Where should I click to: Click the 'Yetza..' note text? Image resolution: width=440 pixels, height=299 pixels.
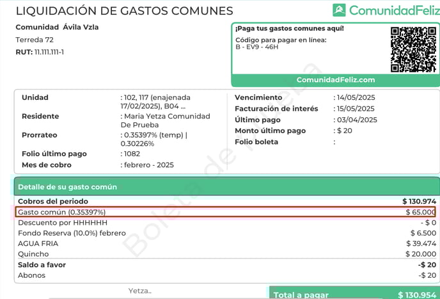(x=140, y=291)
